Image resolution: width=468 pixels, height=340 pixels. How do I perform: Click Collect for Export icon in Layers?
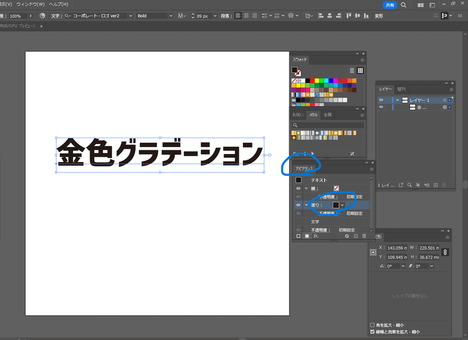401,185
